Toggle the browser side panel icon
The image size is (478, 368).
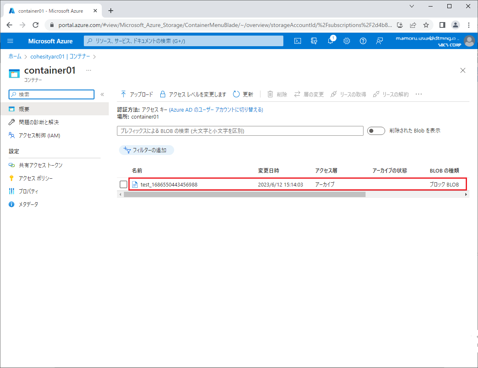(x=442, y=25)
